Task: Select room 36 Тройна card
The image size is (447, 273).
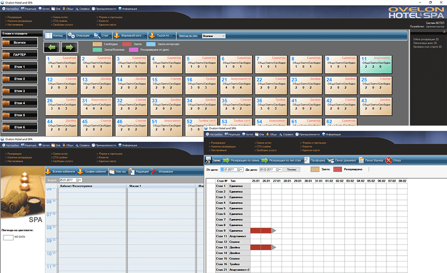Action: pyautogui.click(x=271, y=106)
